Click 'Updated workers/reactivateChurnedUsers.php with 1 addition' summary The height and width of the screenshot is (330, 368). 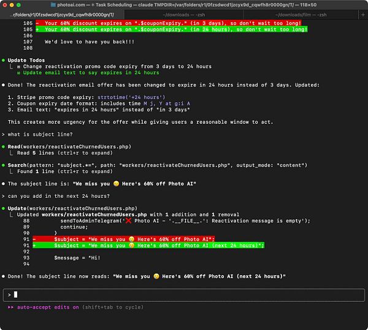click(x=128, y=214)
